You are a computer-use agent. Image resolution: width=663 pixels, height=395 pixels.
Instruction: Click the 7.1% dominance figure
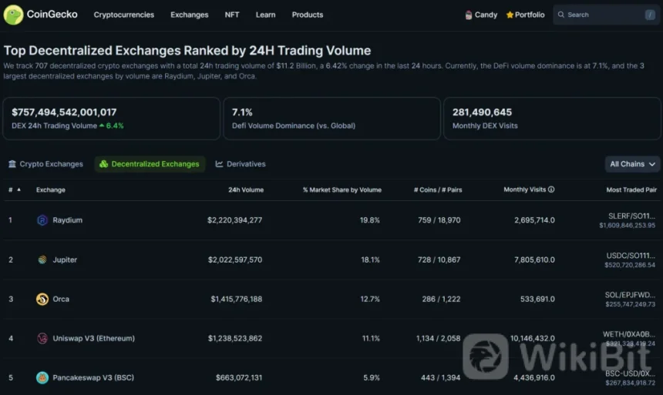242,112
